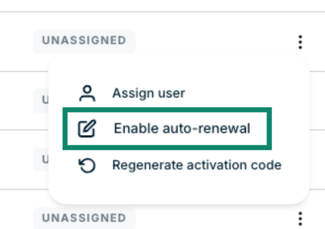Click the person icon beside Assign user
The image size is (325, 229).
[87, 93]
